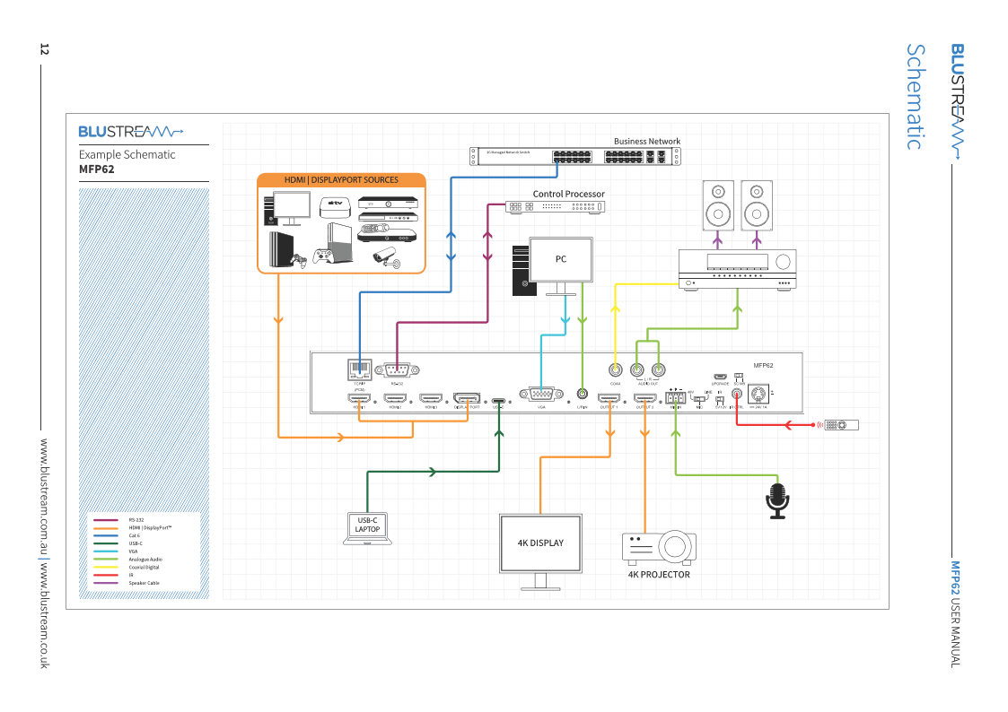Select the IR receiver icon beside red line
1008x712 pixels.
[x=841, y=425]
